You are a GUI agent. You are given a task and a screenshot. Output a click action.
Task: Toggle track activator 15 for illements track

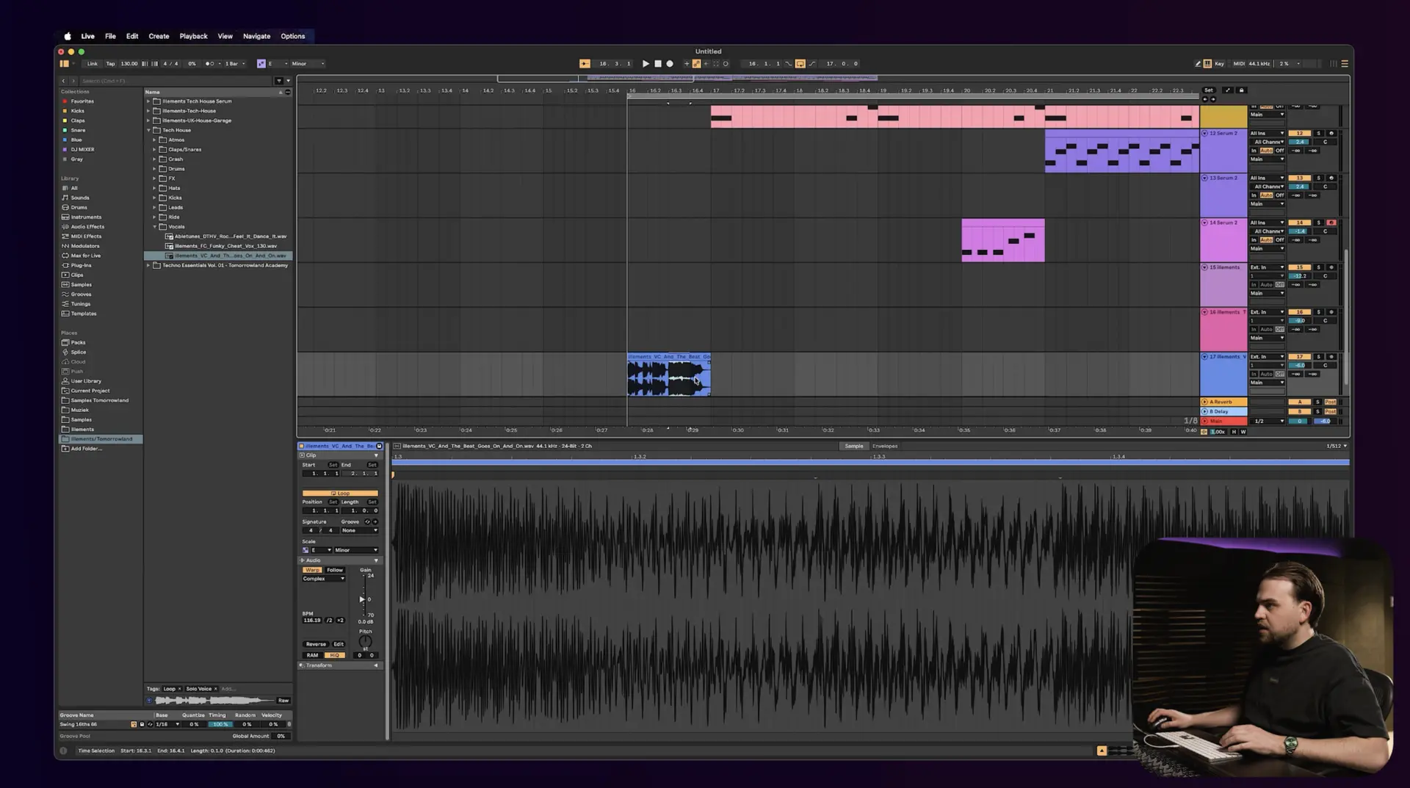(x=1300, y=267)
